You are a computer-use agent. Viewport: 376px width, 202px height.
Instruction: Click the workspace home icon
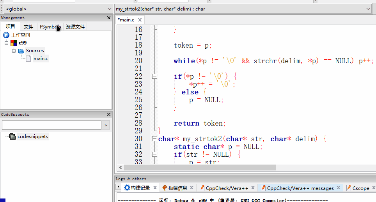click(6, 35)
